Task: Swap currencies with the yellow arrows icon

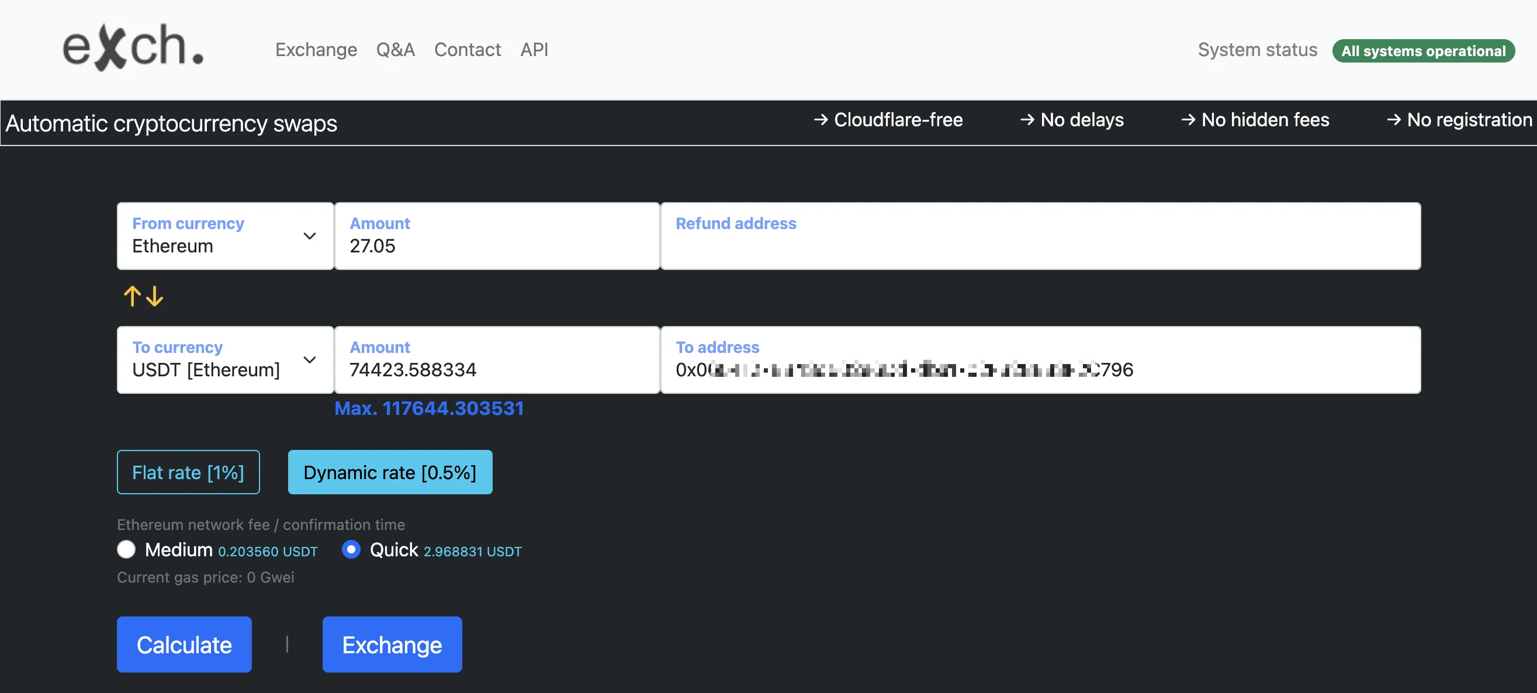Action: coord(143,296)
